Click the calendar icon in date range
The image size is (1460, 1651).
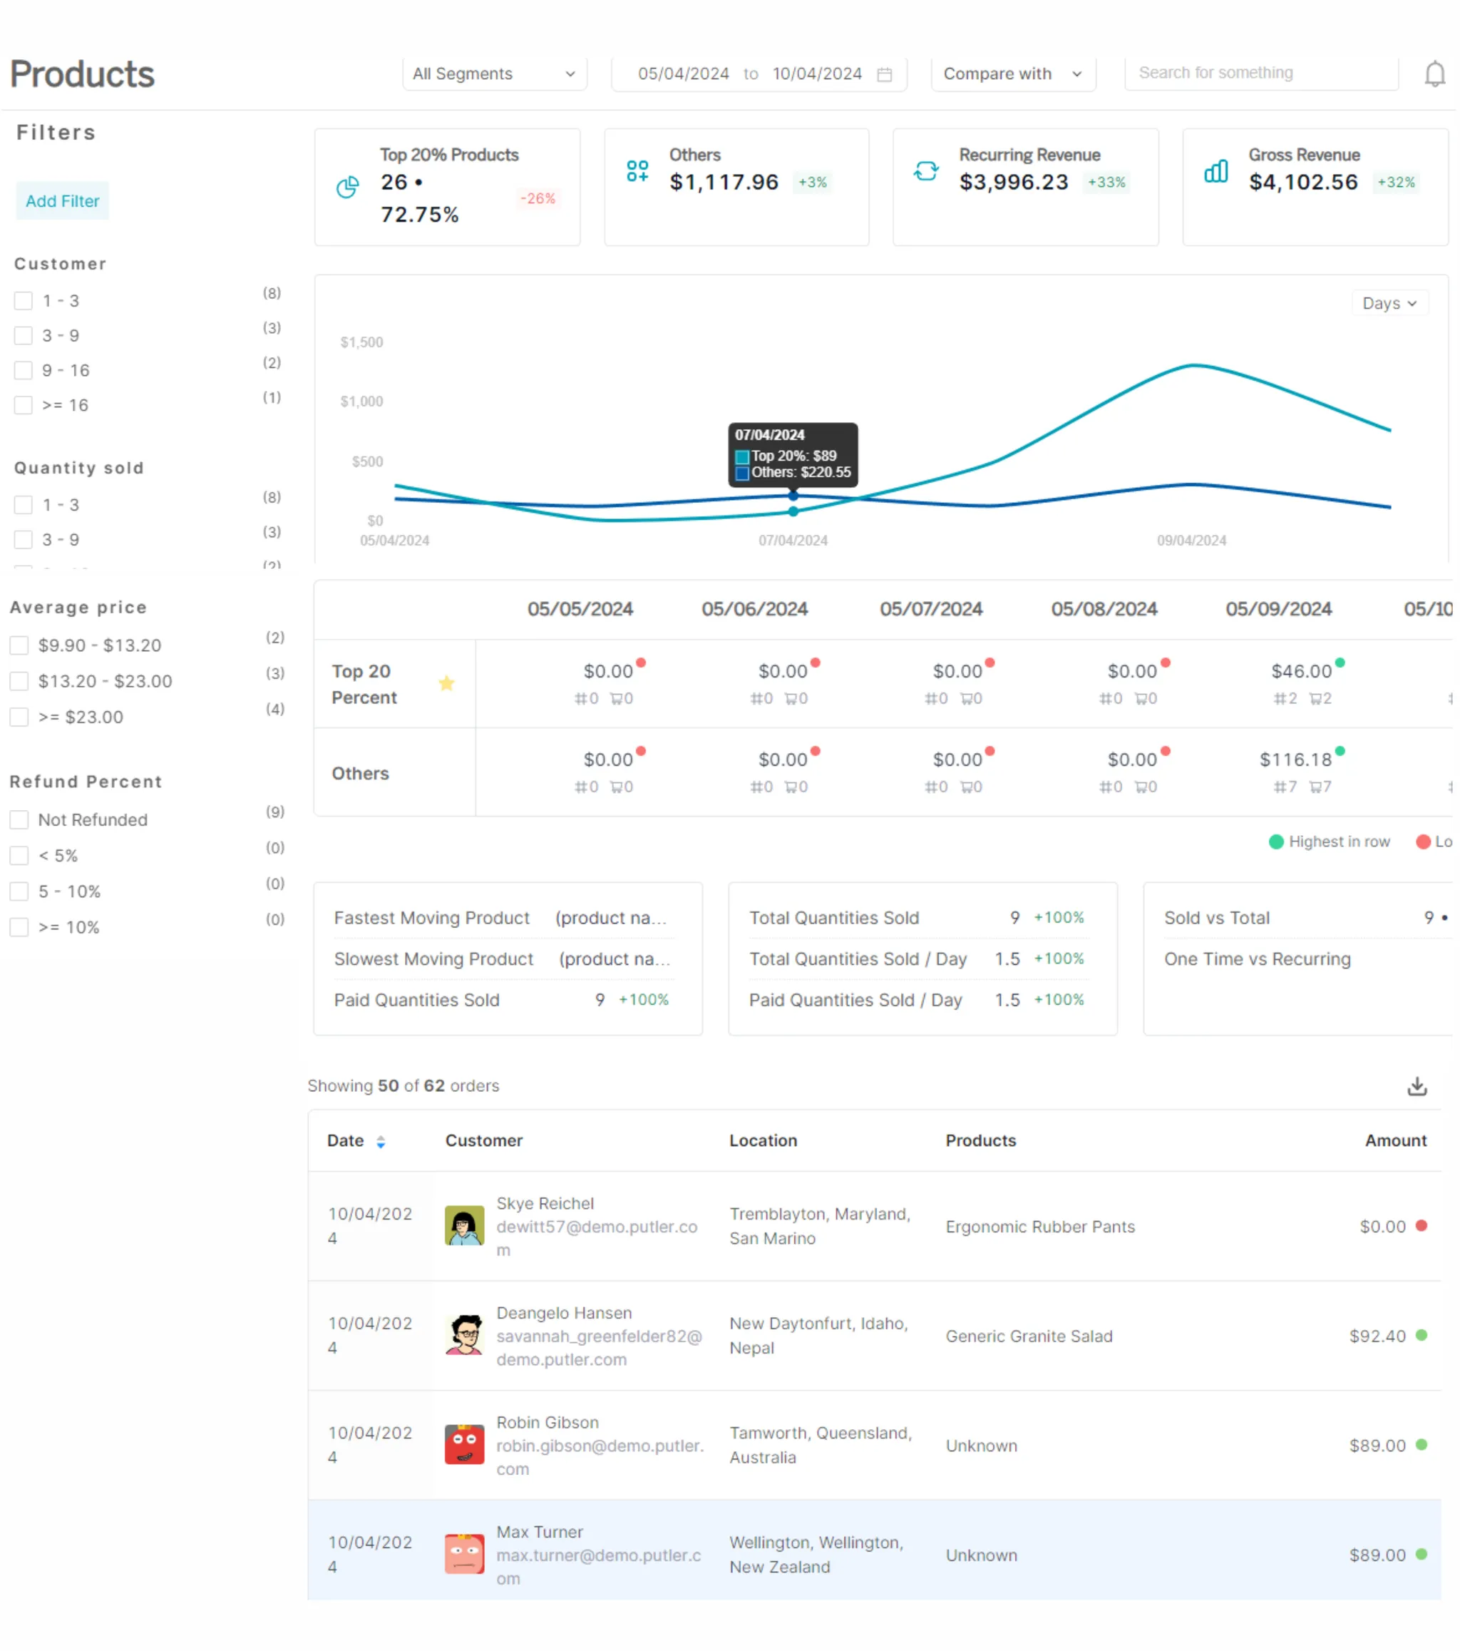(x=886, y=74)
